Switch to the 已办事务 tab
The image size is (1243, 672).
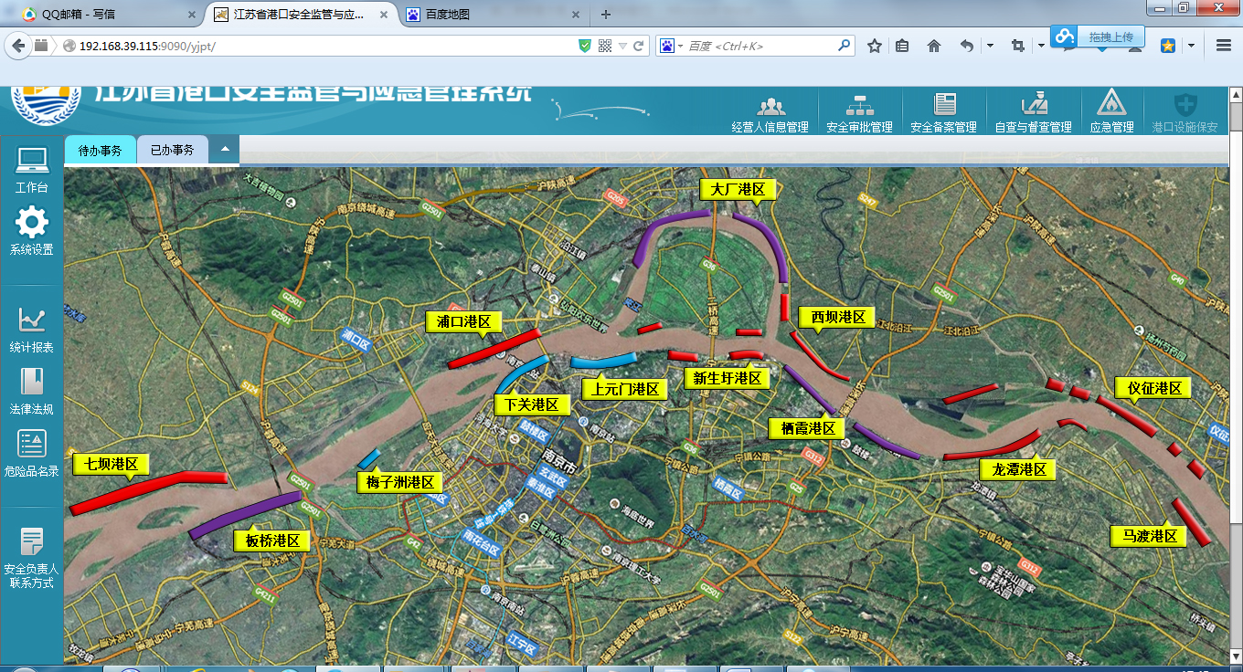[x=172, y=151]
